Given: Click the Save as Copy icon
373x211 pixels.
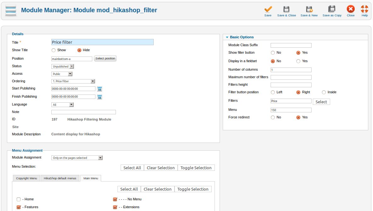Looking at the screenshot, I should point(332,9).
